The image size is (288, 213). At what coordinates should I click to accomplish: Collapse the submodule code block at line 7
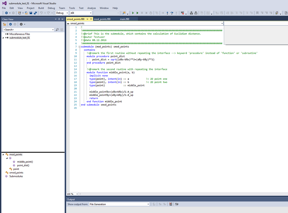80,47
